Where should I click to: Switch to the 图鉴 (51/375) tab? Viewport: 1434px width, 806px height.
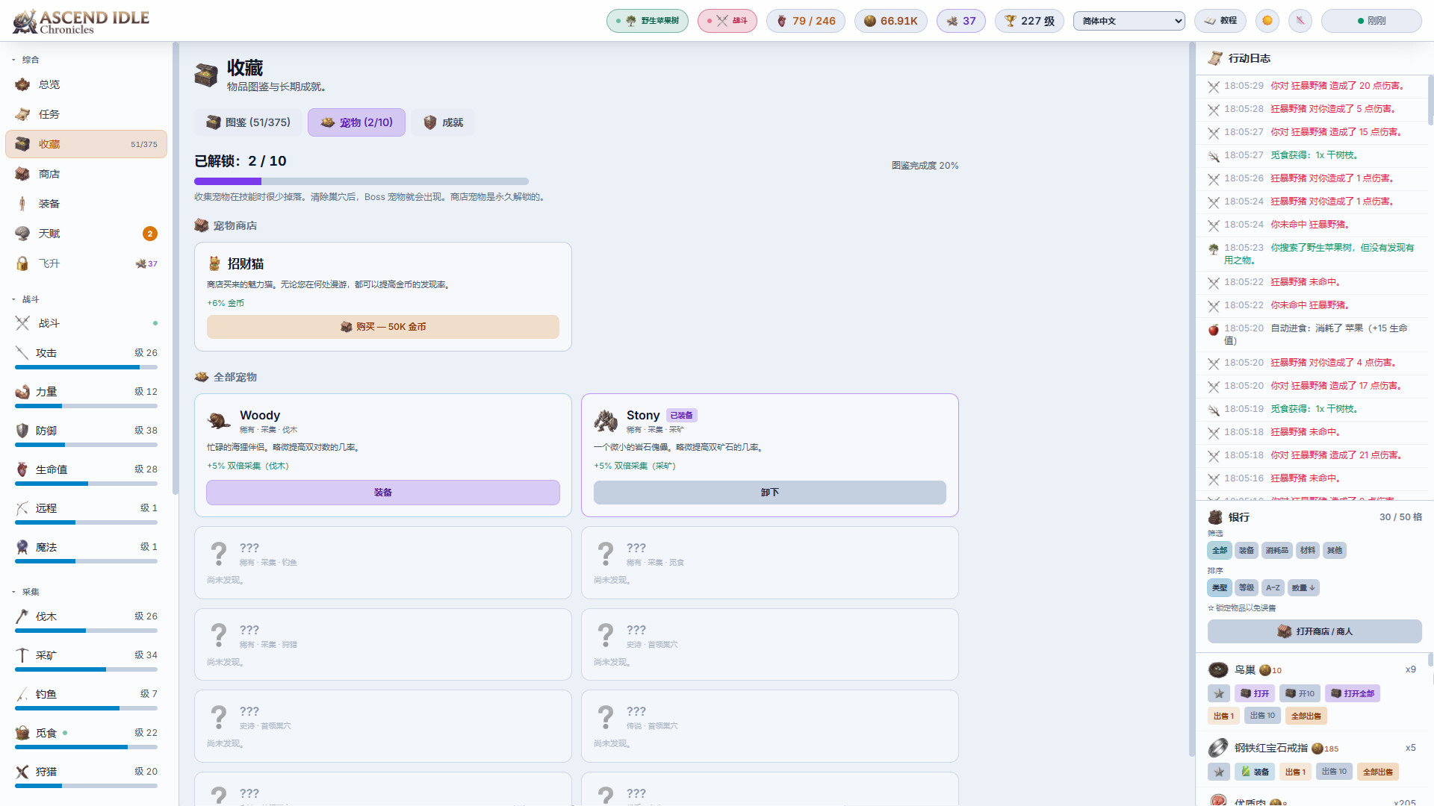(x=248, y=122)
